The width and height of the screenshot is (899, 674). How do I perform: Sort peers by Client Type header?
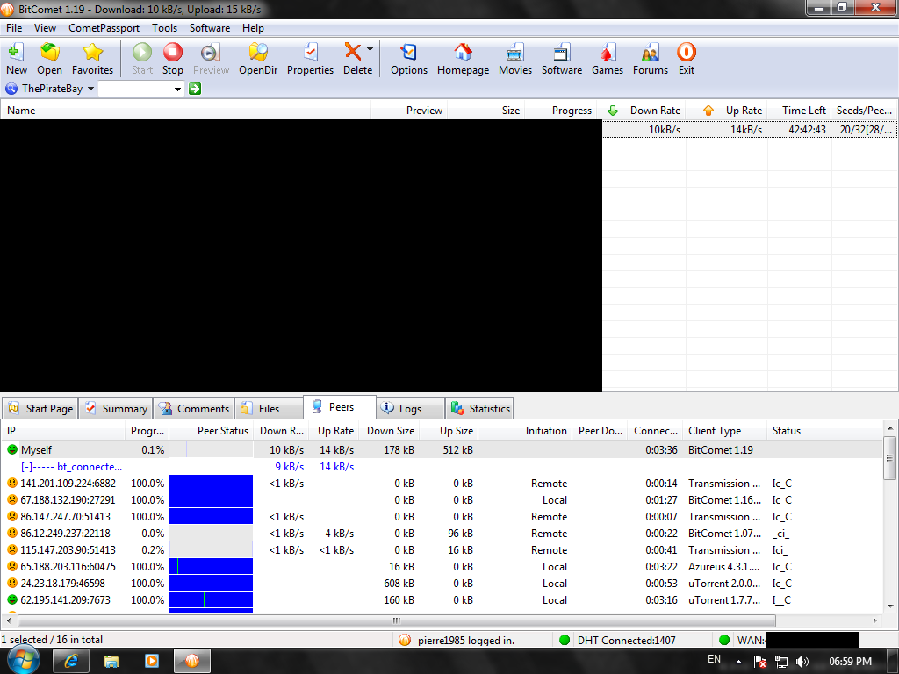point(724,431)
